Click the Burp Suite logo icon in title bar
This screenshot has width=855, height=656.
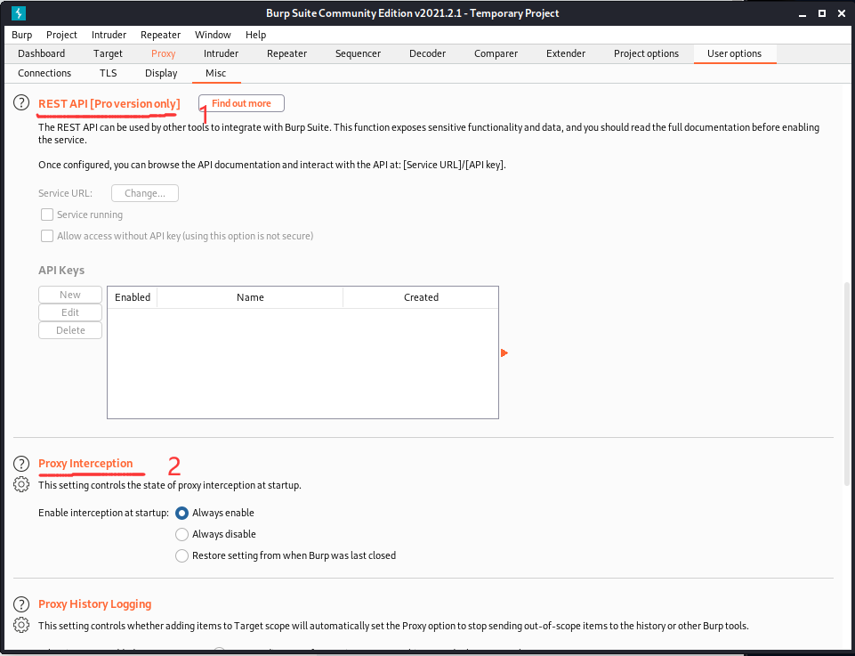[x=18, y=13]
